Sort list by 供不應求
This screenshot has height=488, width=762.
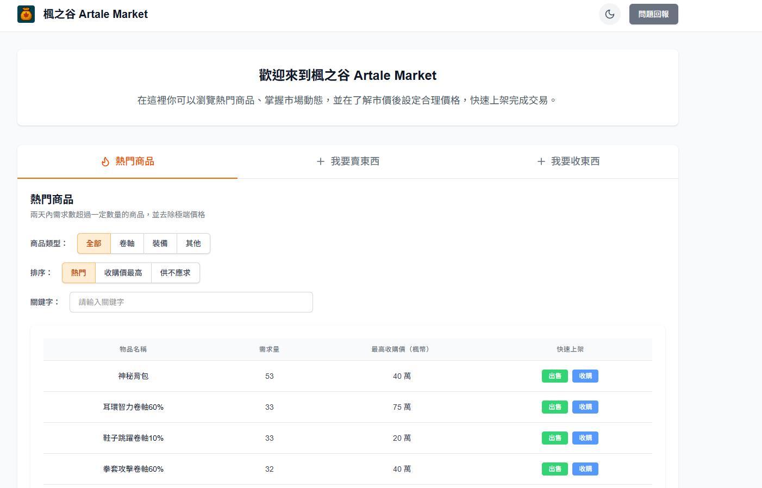pos(175,273)
